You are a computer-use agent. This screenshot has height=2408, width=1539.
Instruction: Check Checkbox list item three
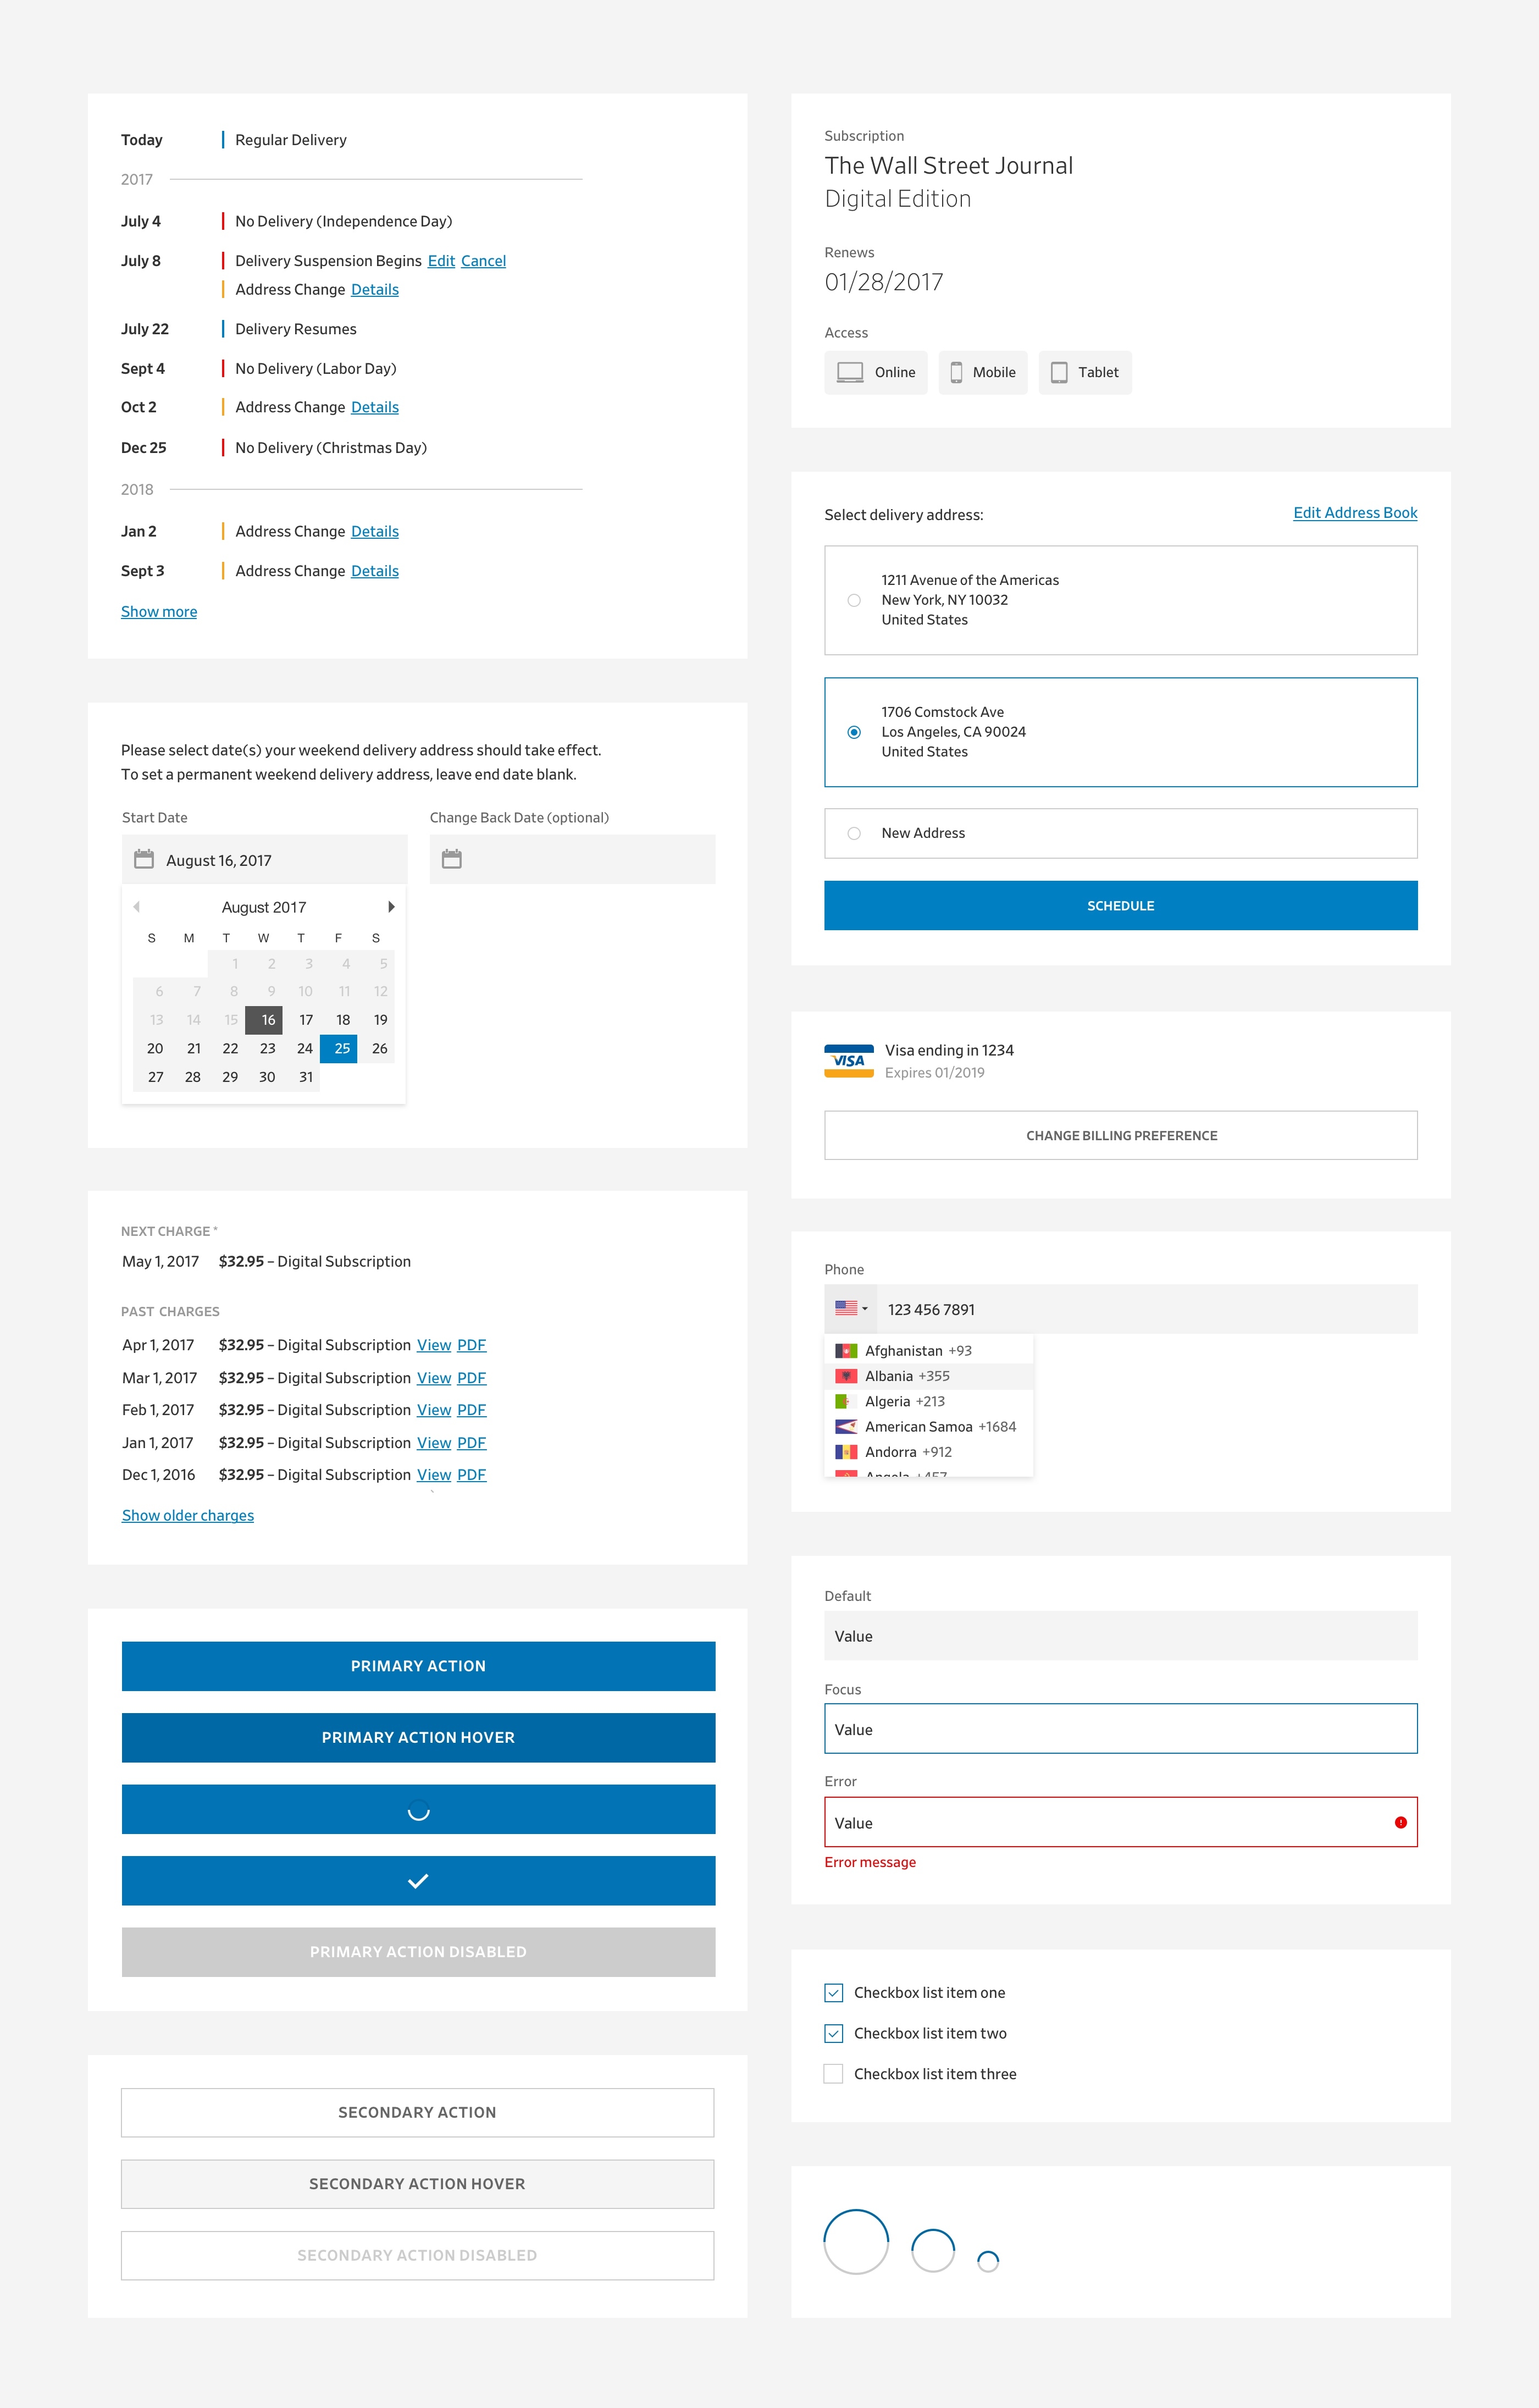coord(833,2073)
